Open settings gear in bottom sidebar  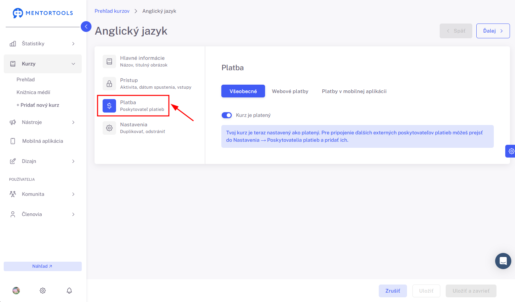(x=43, y=291)
